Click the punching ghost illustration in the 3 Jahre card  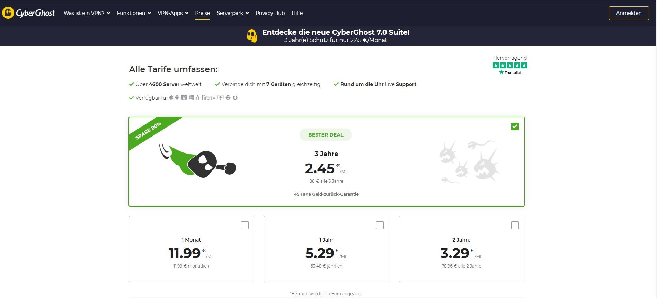click(x=197, y=160)
